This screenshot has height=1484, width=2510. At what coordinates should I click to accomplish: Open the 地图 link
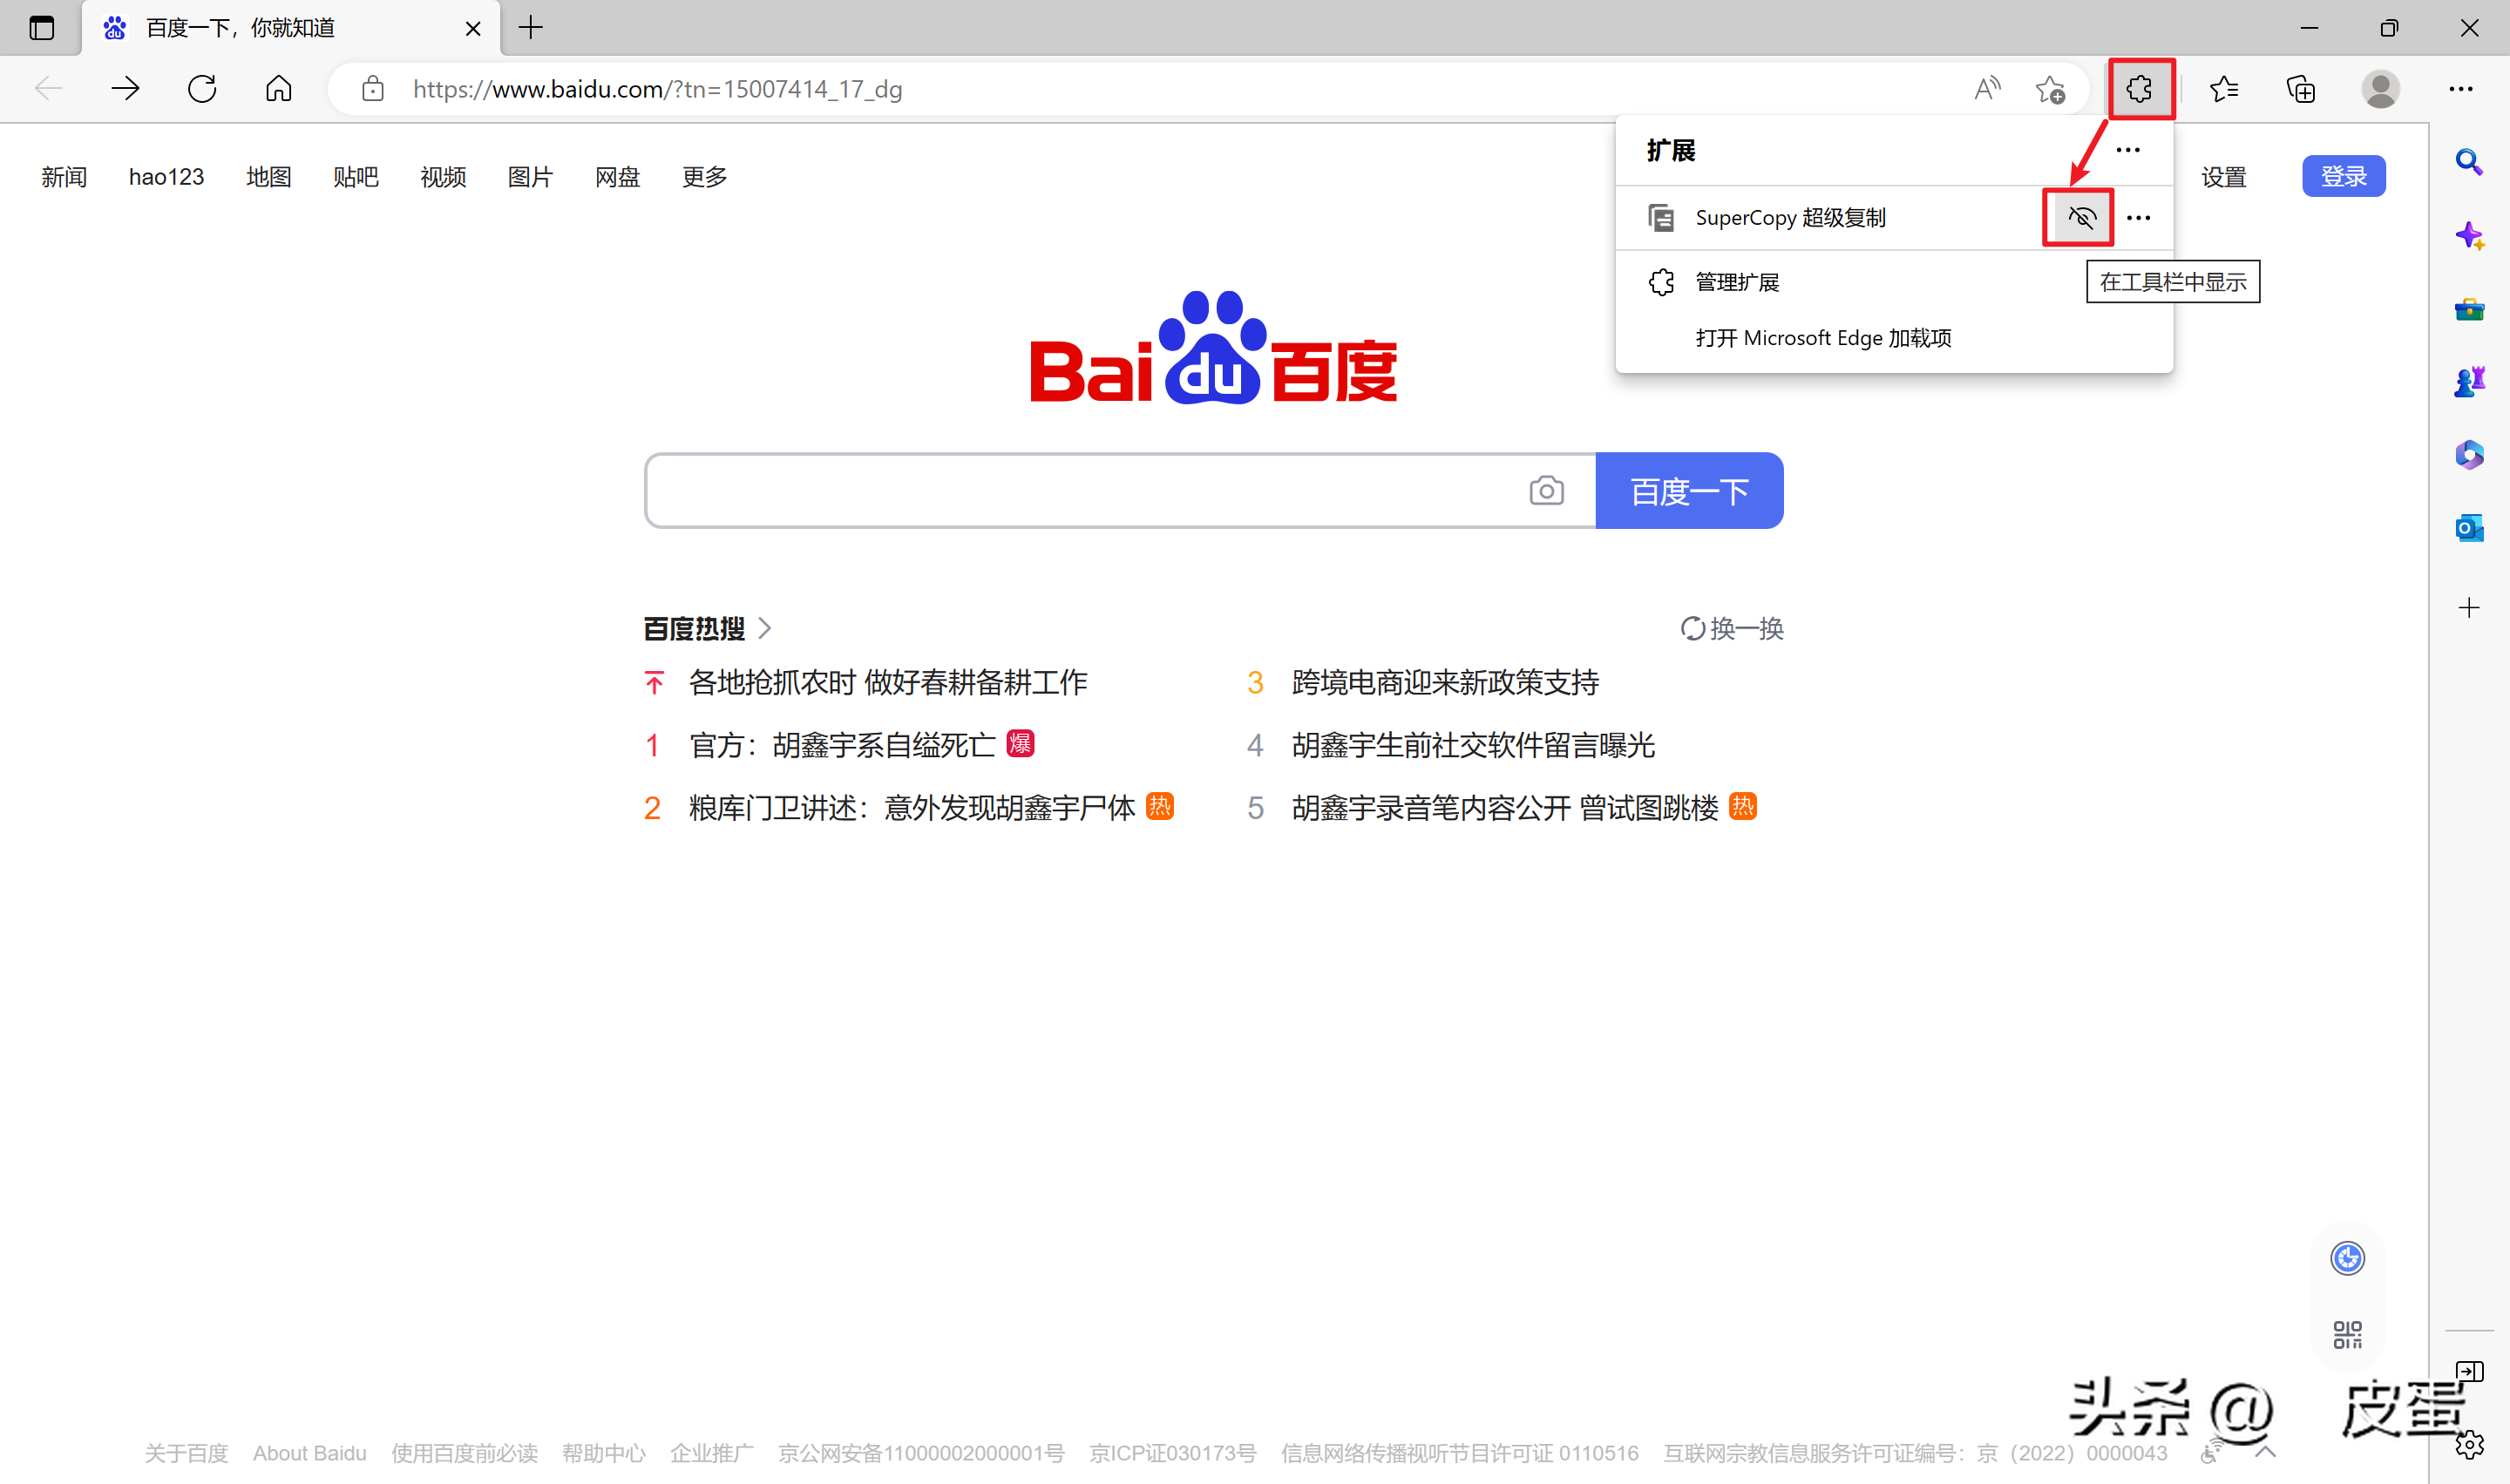268,177
